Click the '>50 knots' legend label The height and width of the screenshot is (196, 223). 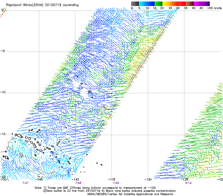point(214,8)
